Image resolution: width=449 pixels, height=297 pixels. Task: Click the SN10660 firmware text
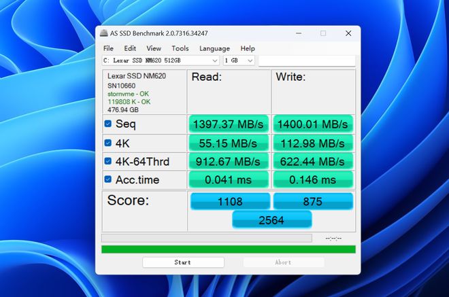pyautogui.click(x=121, y=86)
